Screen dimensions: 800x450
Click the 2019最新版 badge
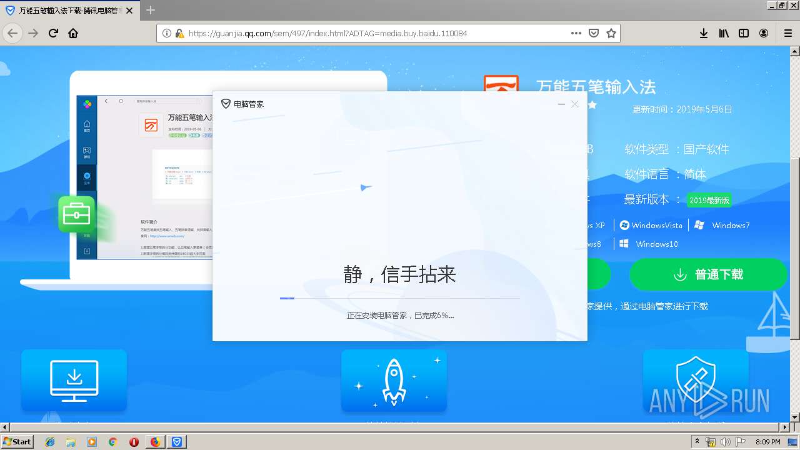(x=709, y=200)
